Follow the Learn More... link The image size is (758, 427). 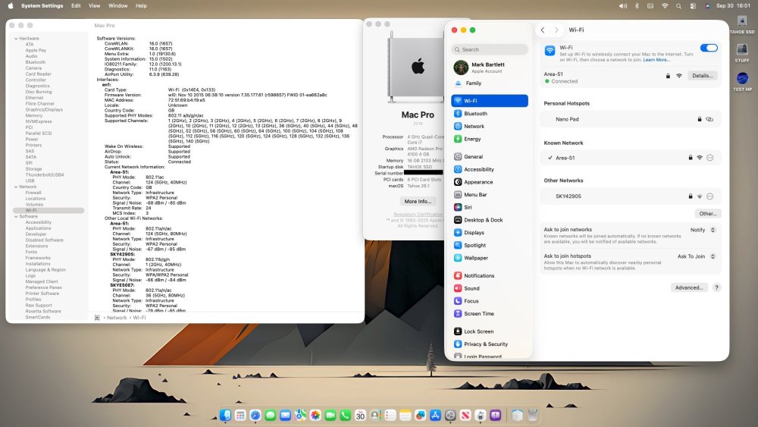pyautogui.click(x=656, y=59)
